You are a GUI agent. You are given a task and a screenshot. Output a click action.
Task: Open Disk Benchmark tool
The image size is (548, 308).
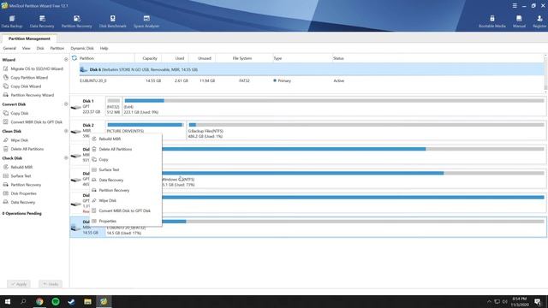point(112,21)
